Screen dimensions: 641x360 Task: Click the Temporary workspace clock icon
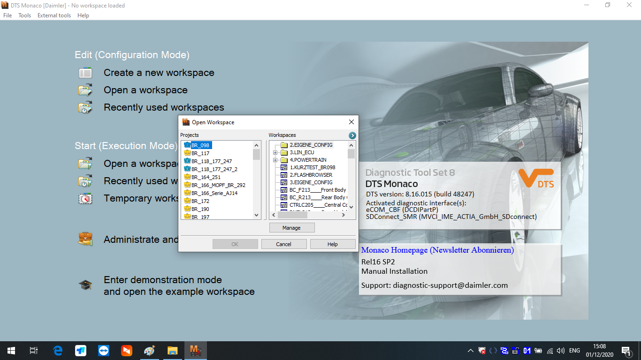[x=85, y=198]
